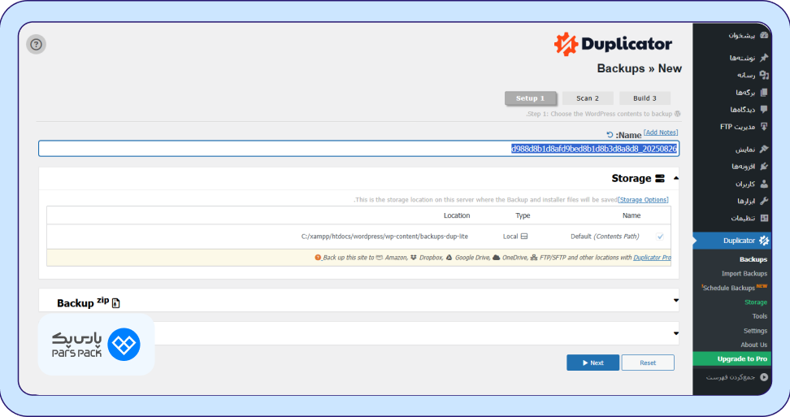Select the Build 3 step tab

645,98
